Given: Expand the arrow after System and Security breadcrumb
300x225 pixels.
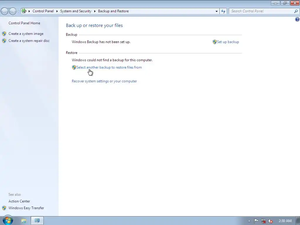Looking at the screenshot, I should tap(95, 11).
